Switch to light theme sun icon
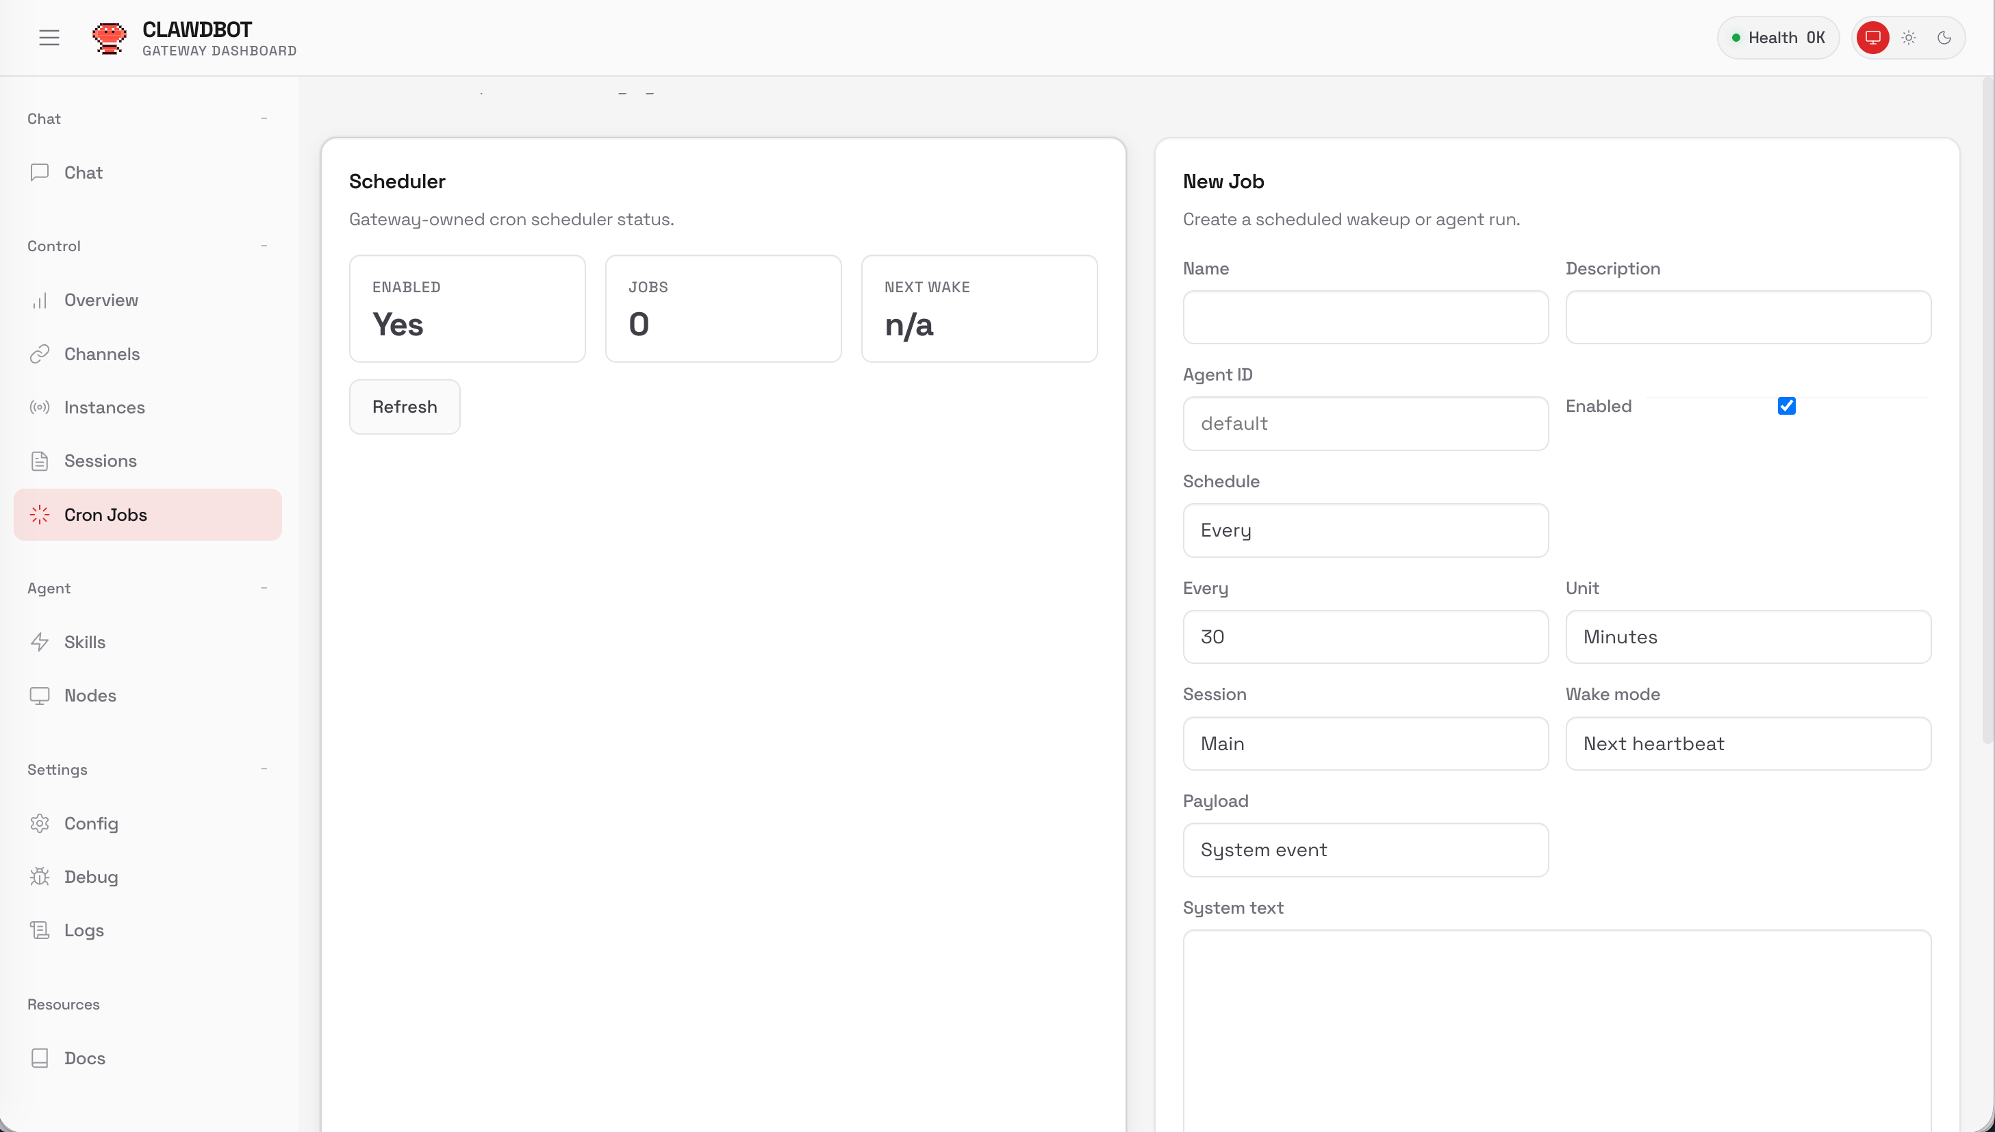Viewport: 1995px width, 1132px height. 1909,38
